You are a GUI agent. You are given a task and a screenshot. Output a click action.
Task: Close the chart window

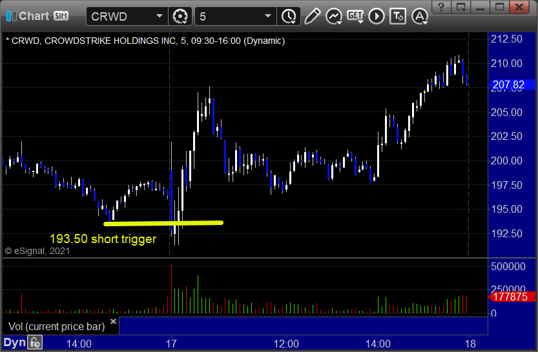tap(519, 7)
